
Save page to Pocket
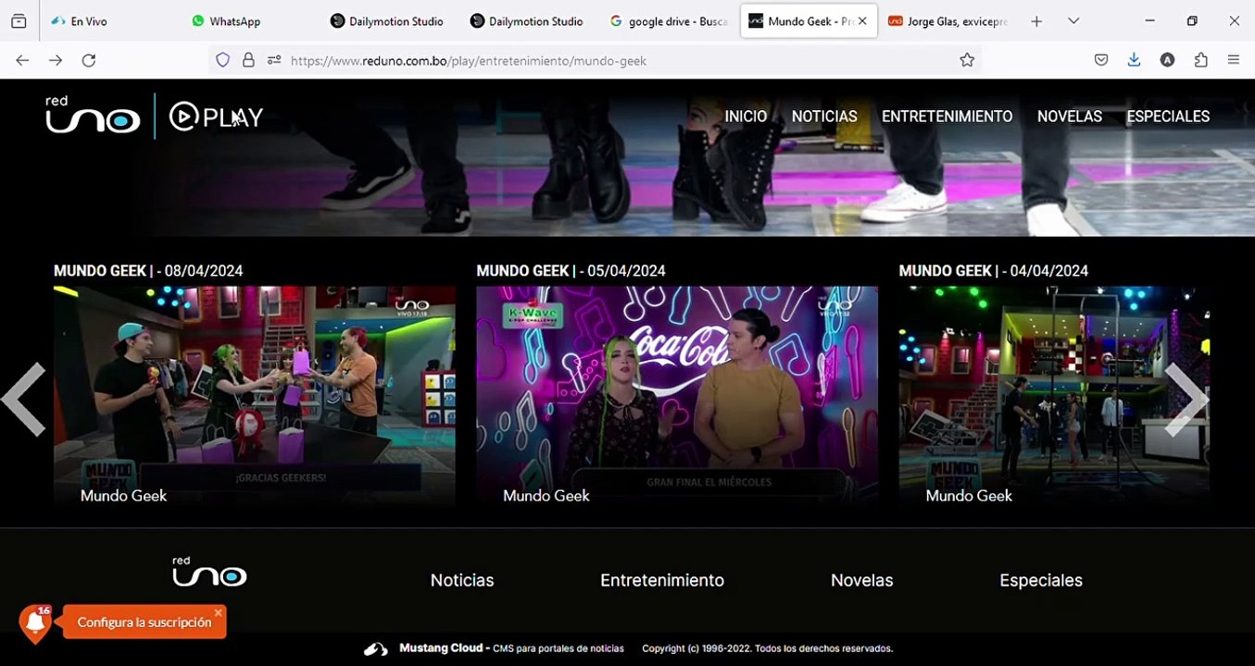click(x=1101, y=60)
